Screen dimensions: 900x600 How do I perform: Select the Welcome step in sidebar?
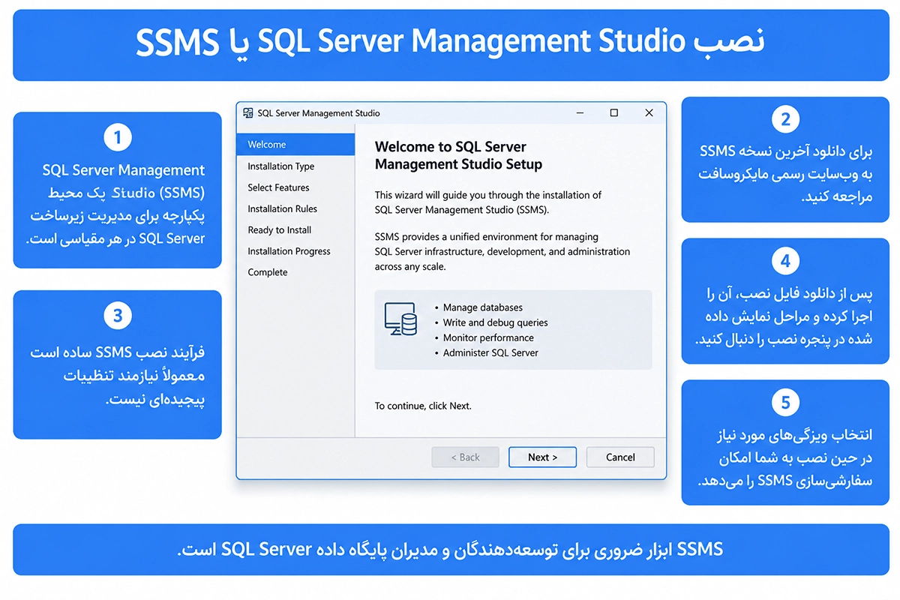tap(295, 145)
